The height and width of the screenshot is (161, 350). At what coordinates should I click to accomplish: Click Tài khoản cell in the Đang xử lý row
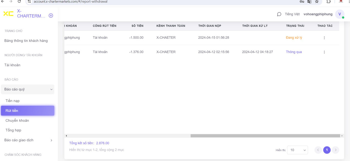(100, 38)
